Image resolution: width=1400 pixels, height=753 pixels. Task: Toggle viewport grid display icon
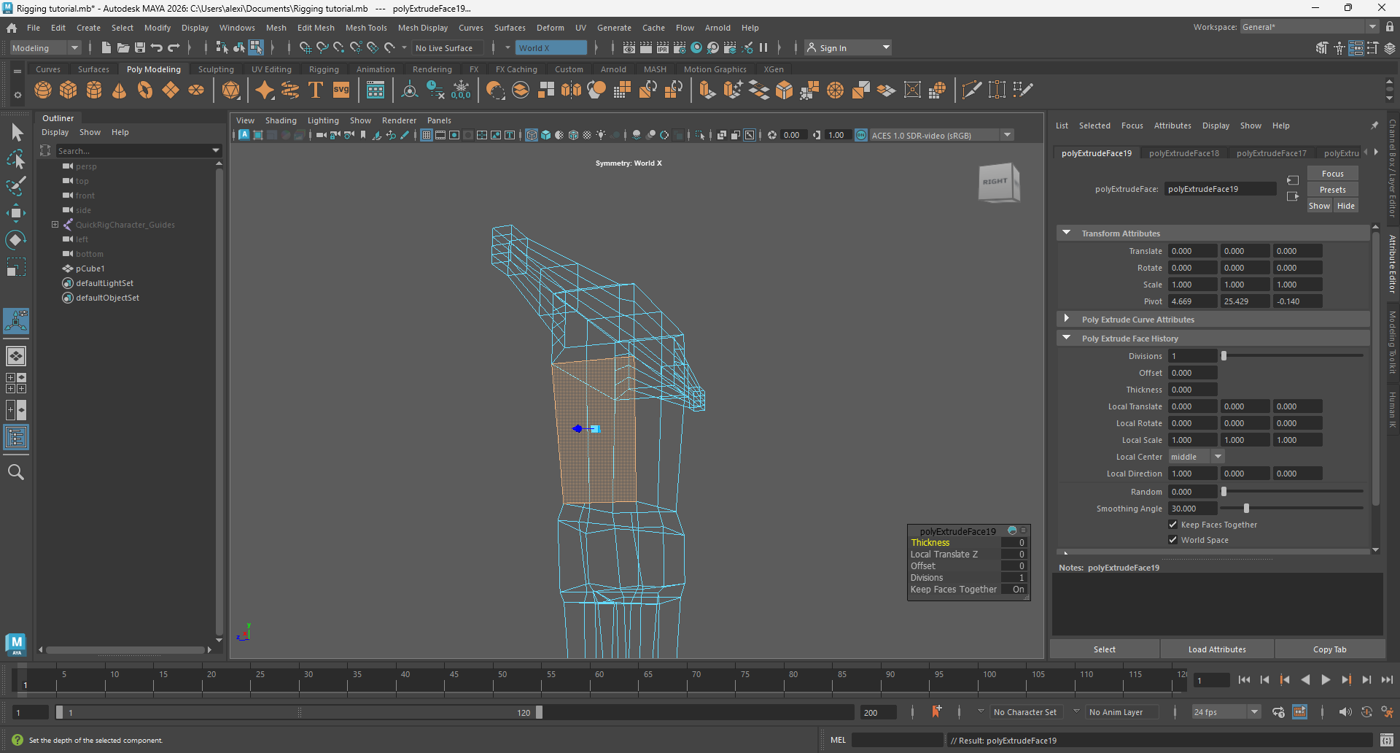(427, 135)
